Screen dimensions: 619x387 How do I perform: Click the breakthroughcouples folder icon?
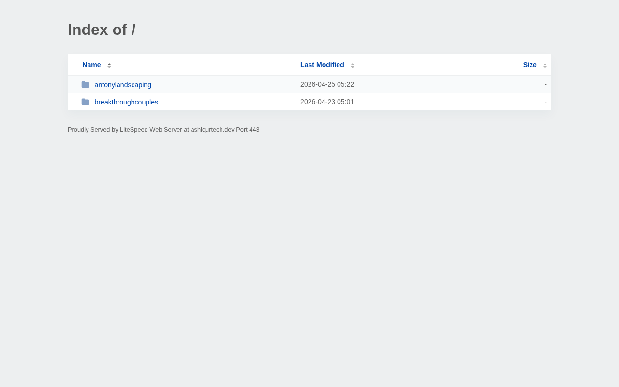coord(85,102)
